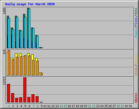
Task: Click the day 14 axis label
Action: [61, 106]
